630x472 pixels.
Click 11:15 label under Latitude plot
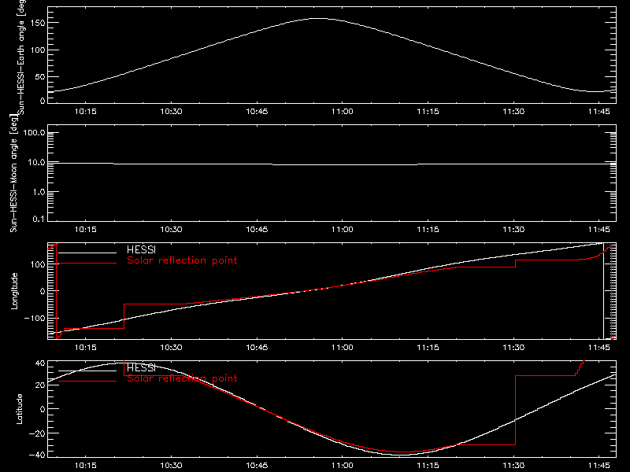click(428, 466)
